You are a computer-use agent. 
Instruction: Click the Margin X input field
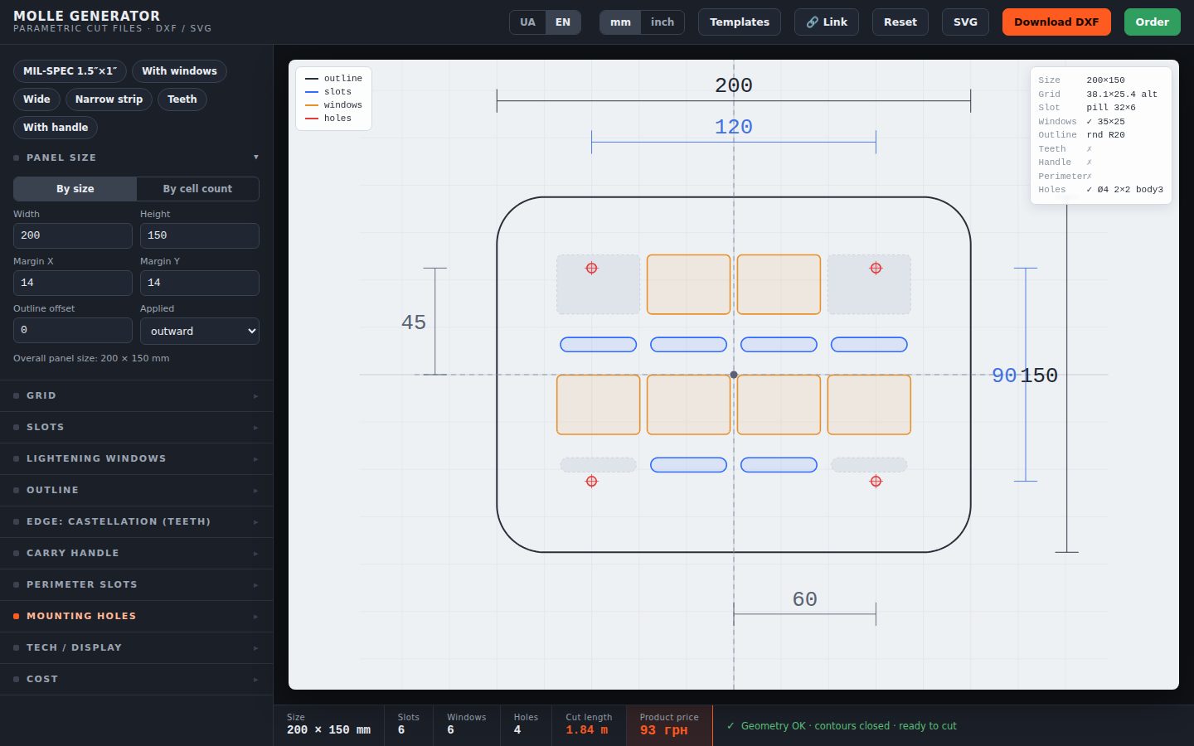[x=73, y=283]
